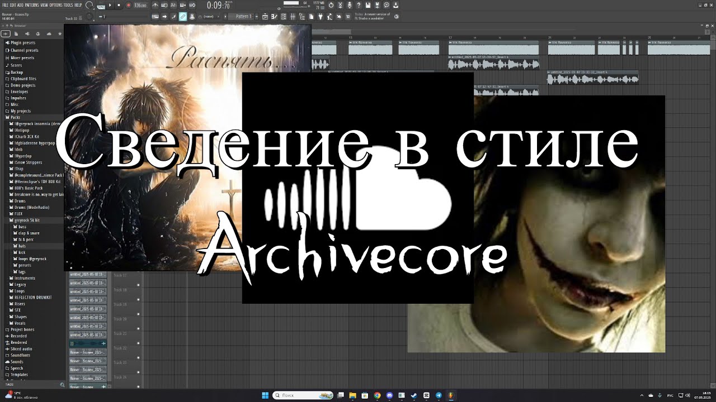Open the channel rack view icon

click(283, 16)
